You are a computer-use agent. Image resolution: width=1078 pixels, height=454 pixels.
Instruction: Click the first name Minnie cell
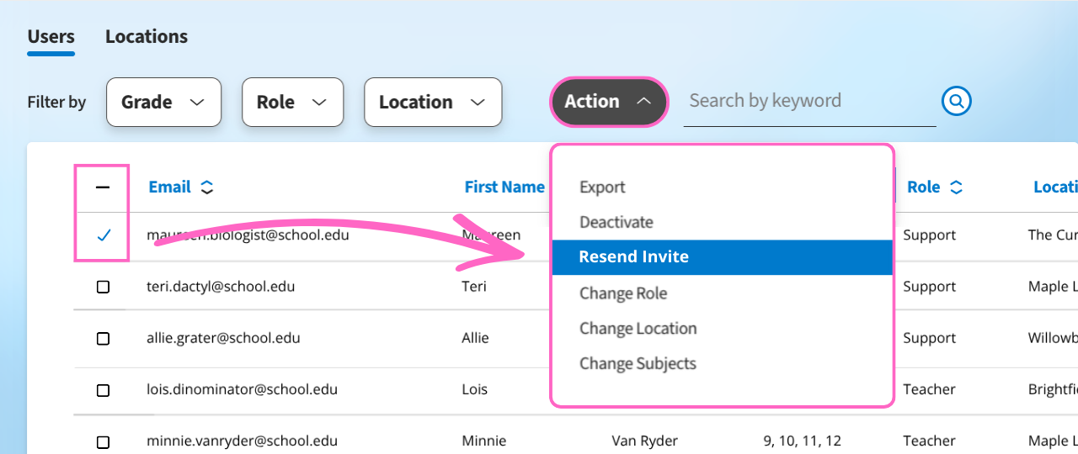(484, 441)
